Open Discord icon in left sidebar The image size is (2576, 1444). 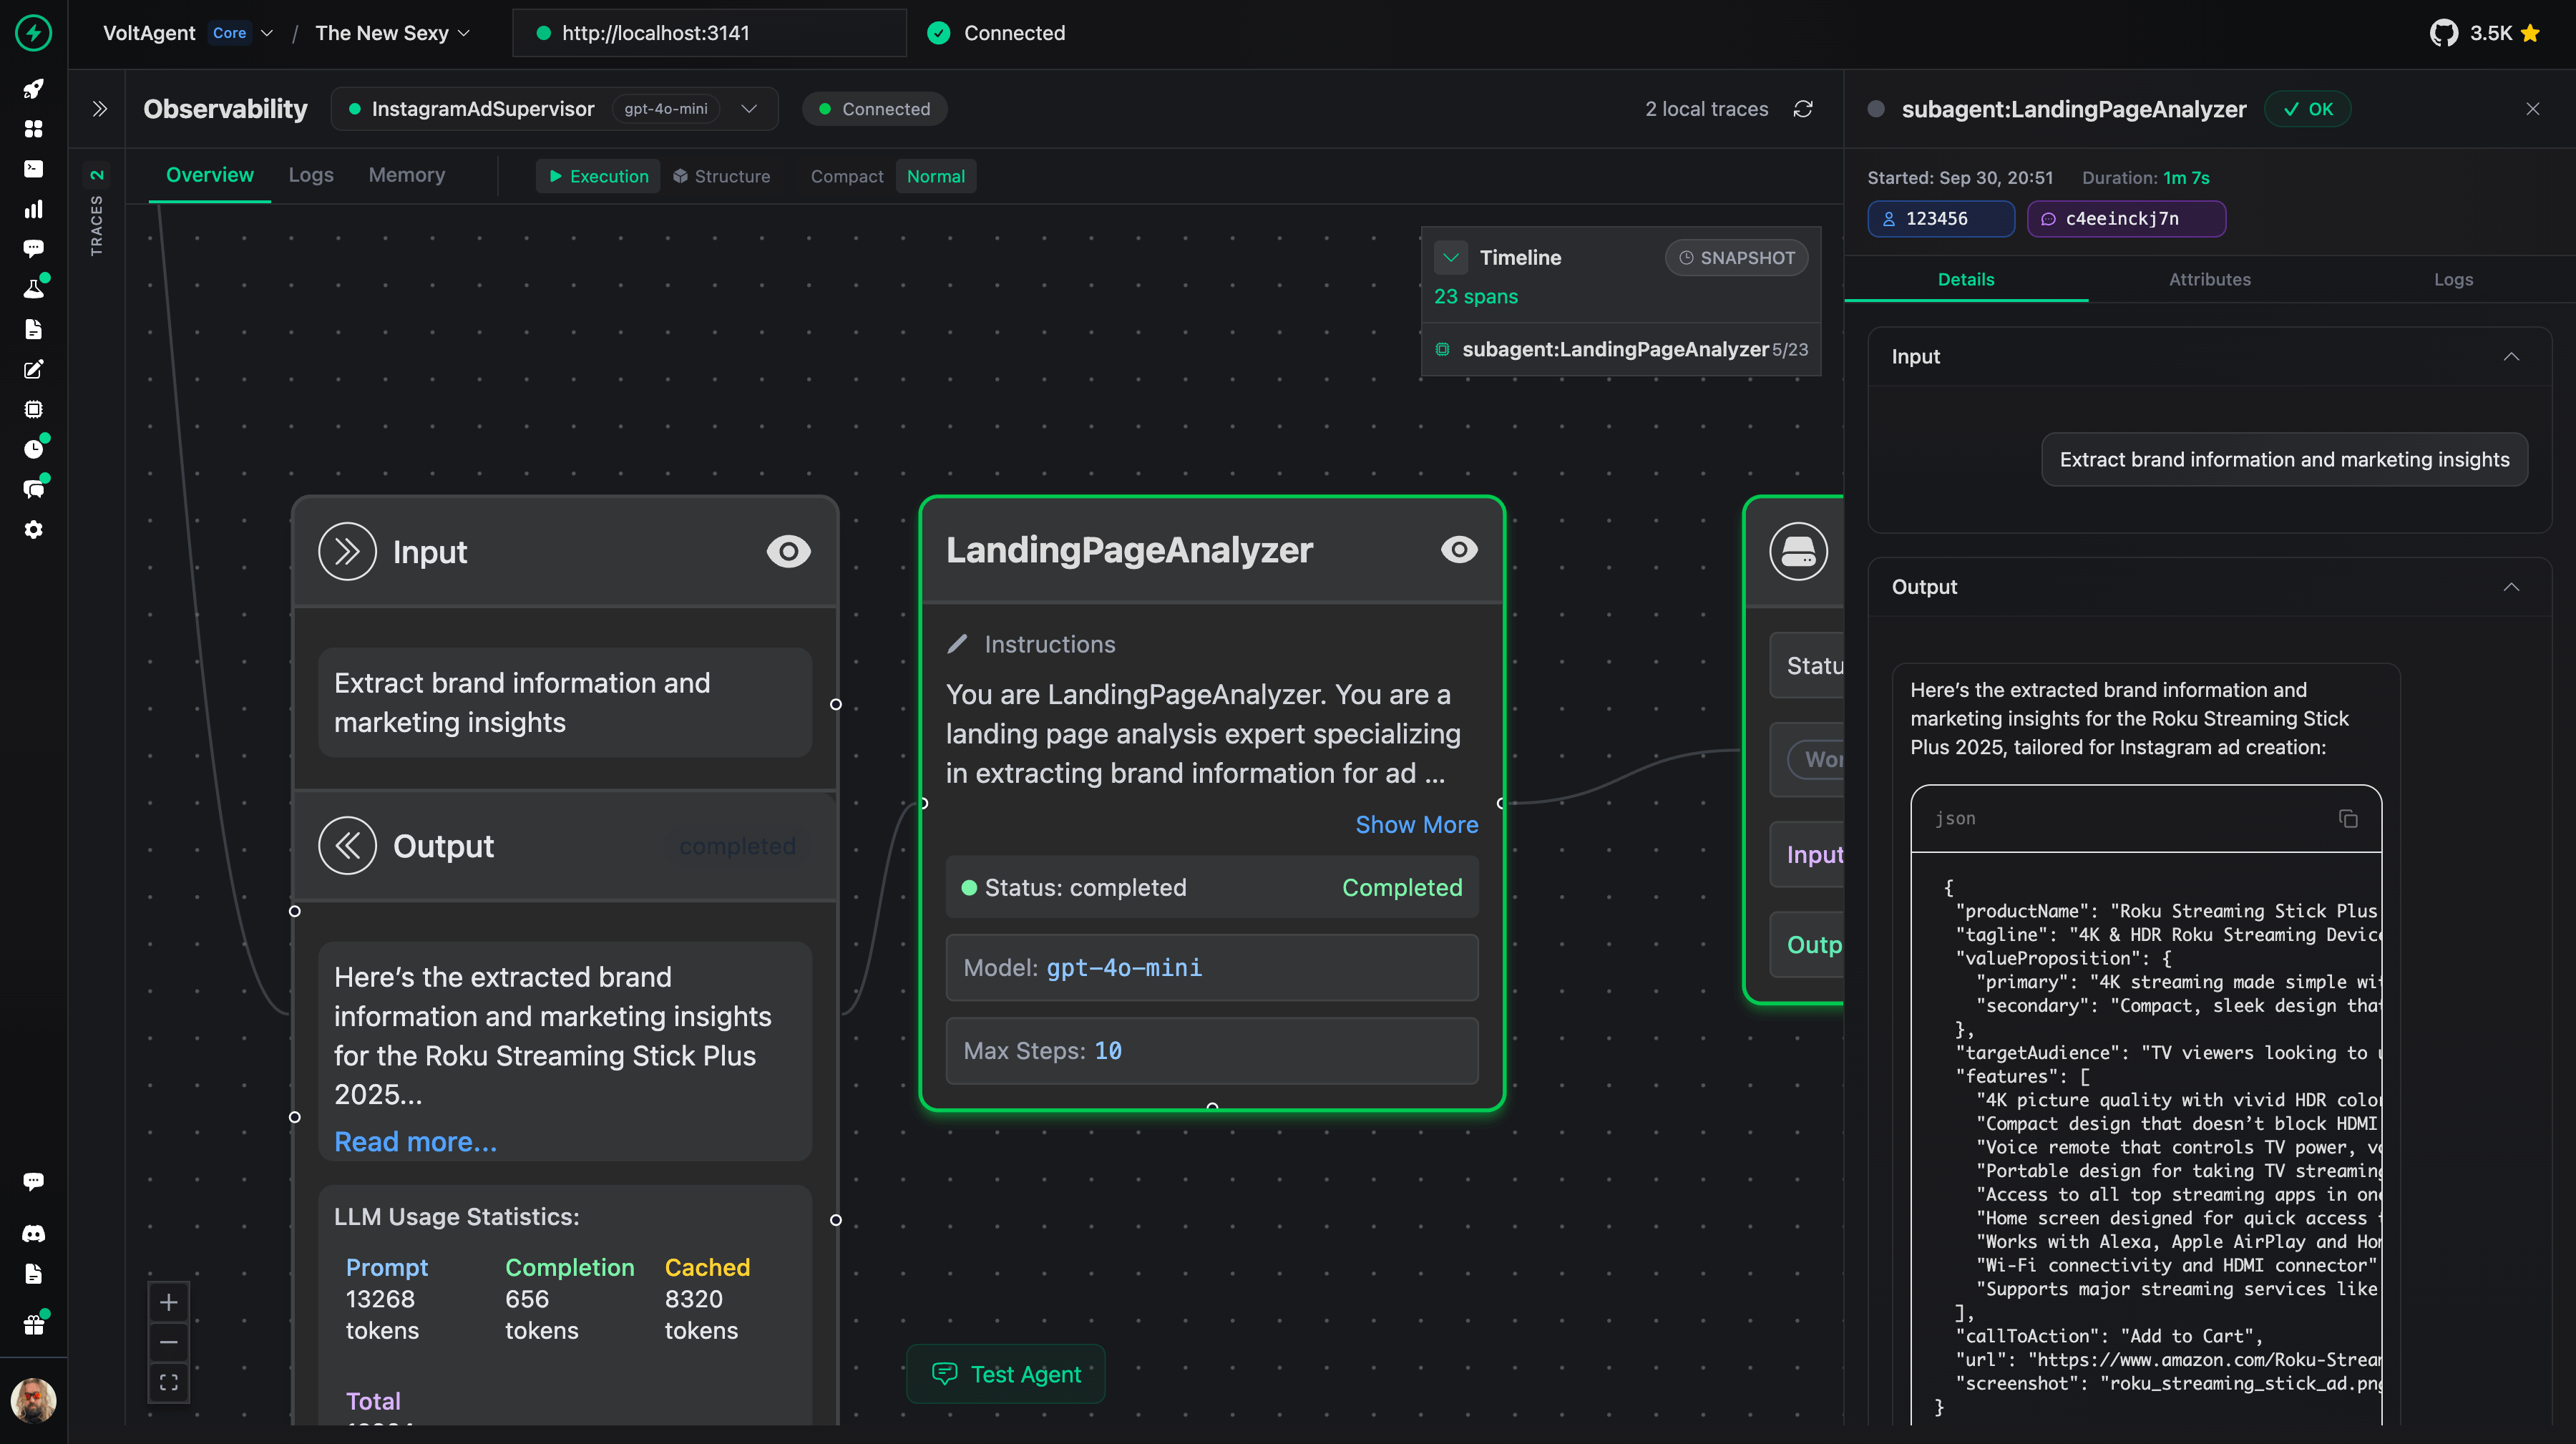point(33,1233)
